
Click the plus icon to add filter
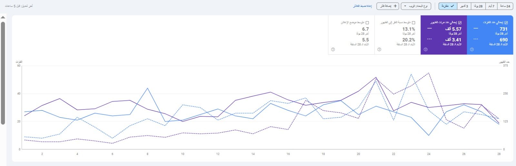click(395, 6)
